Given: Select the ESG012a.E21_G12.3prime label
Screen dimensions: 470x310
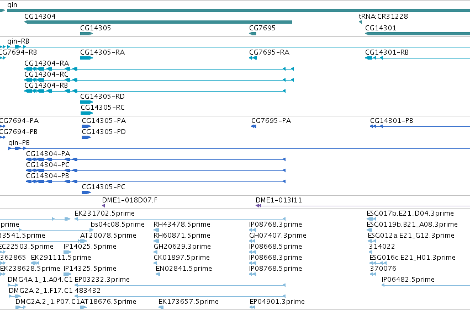Looking at the screenshot, I should 411,236.
